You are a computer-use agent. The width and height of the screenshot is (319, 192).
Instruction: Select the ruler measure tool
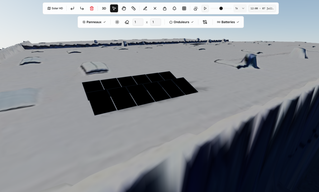click(133, 8)
